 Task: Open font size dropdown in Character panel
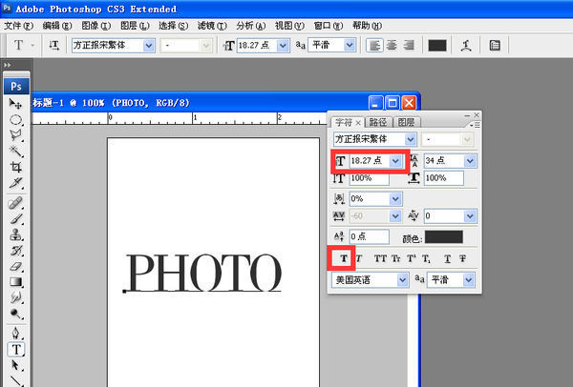pos(395,161)
